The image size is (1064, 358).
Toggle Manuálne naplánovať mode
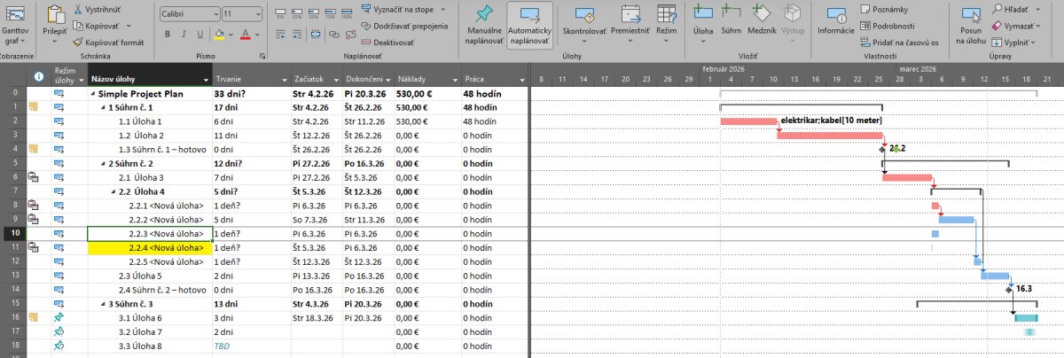click(484, 25)
